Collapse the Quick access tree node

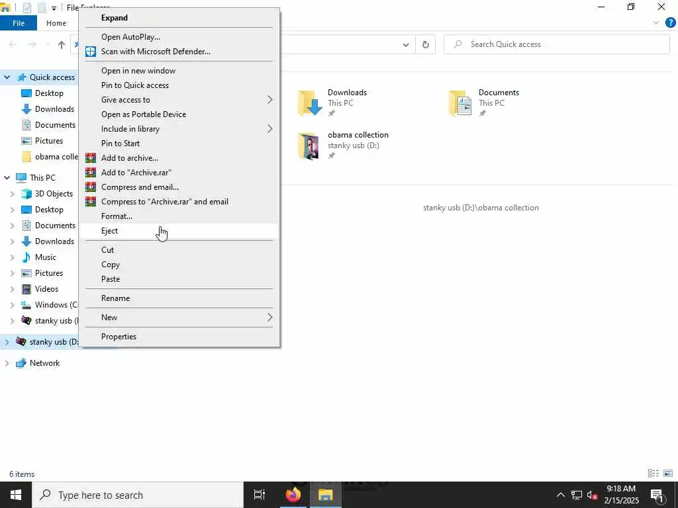pos(7,77)
